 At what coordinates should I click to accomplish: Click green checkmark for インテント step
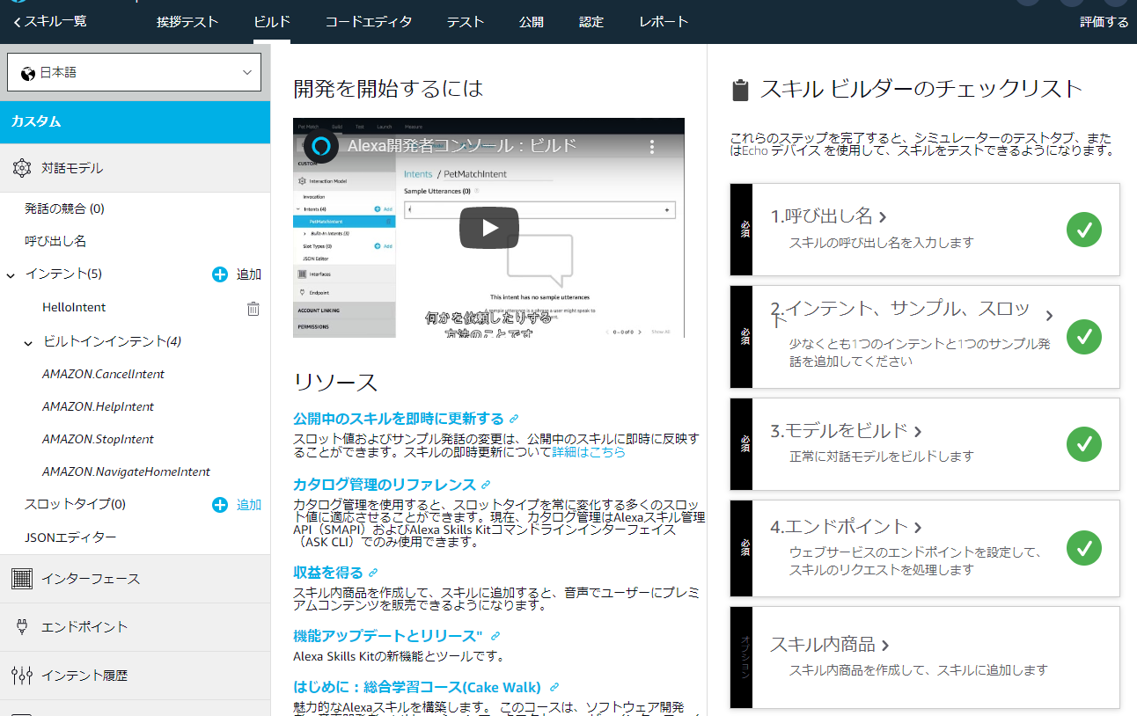pyautogui.click(x=1084, y=337)
